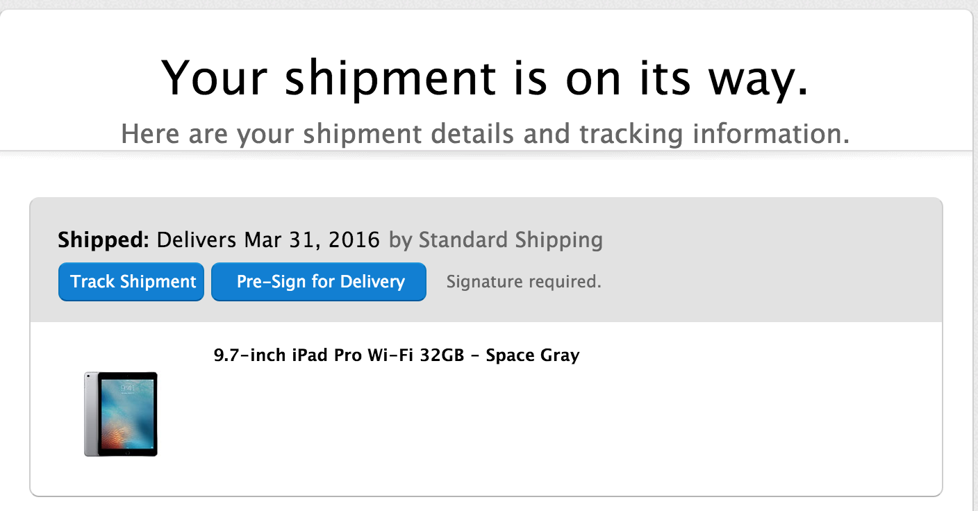Click the "Mar 31, 2016" delivery date
Screen dimensions: 978x511
point(312,240)
